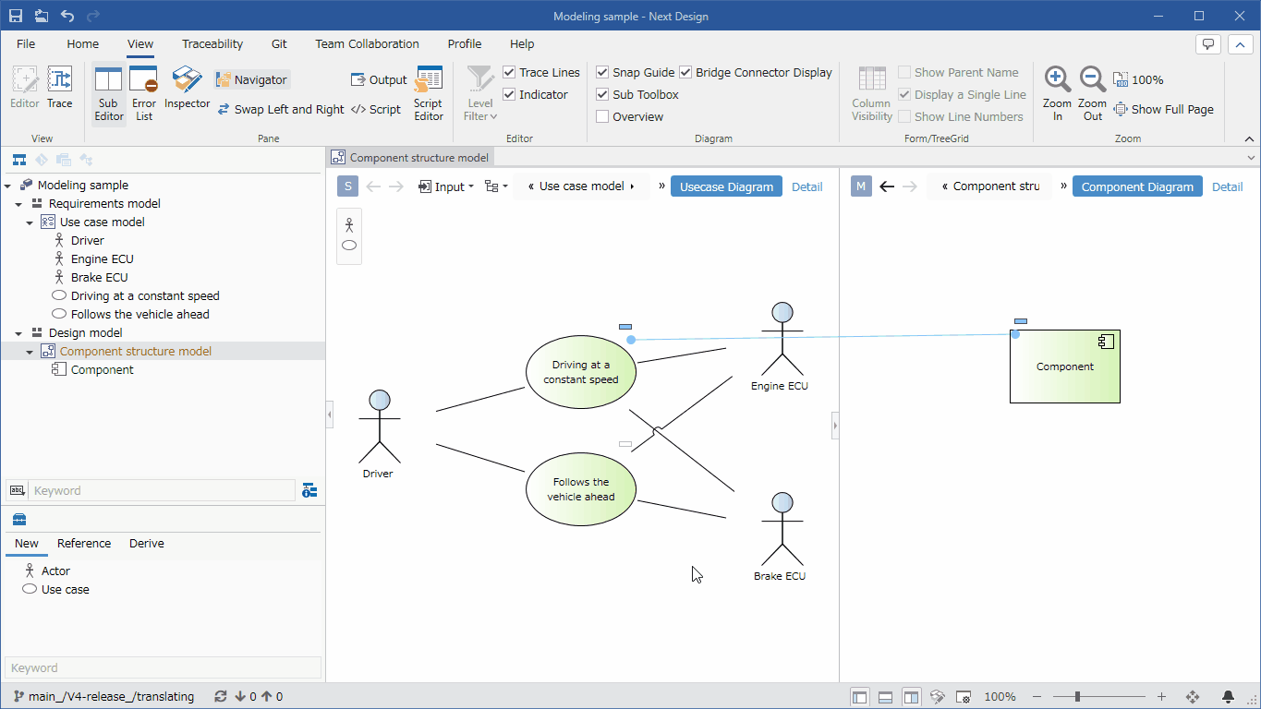Collapse the Component structure model node
The width and height of the screenshot is (1261, 709).
30,352
